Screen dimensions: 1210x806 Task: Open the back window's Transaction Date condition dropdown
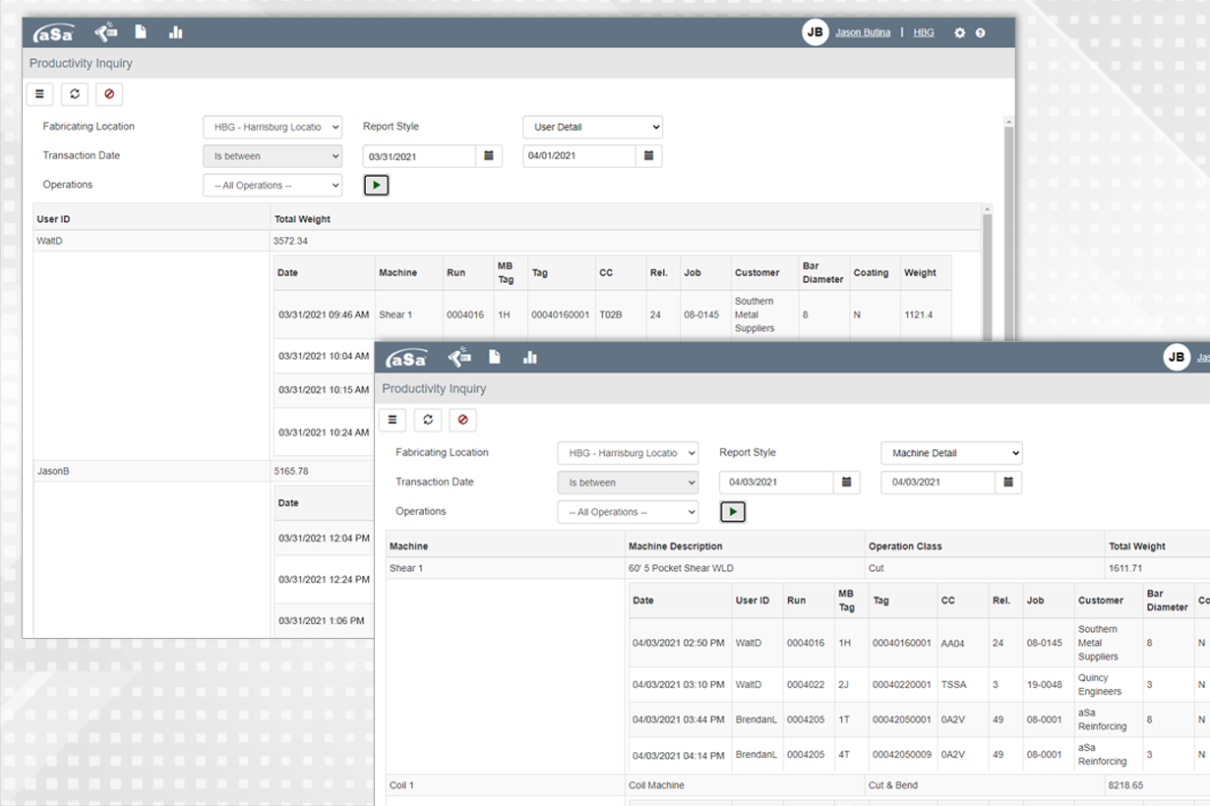(272, 155)
